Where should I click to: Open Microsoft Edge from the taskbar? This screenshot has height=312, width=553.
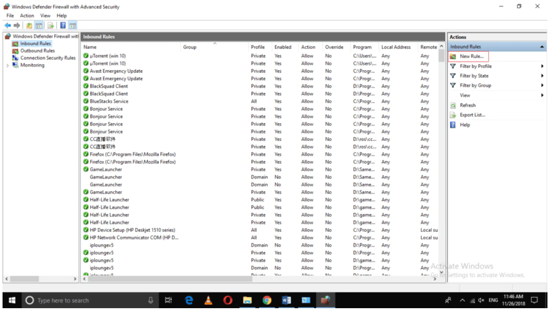(x=189, y=301)
